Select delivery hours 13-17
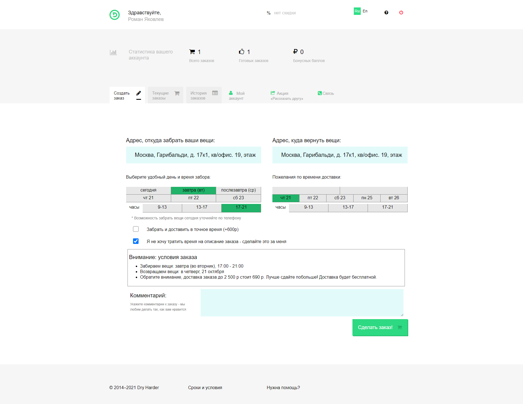Viewport: 523px width, 404px height. click(348, 207)
